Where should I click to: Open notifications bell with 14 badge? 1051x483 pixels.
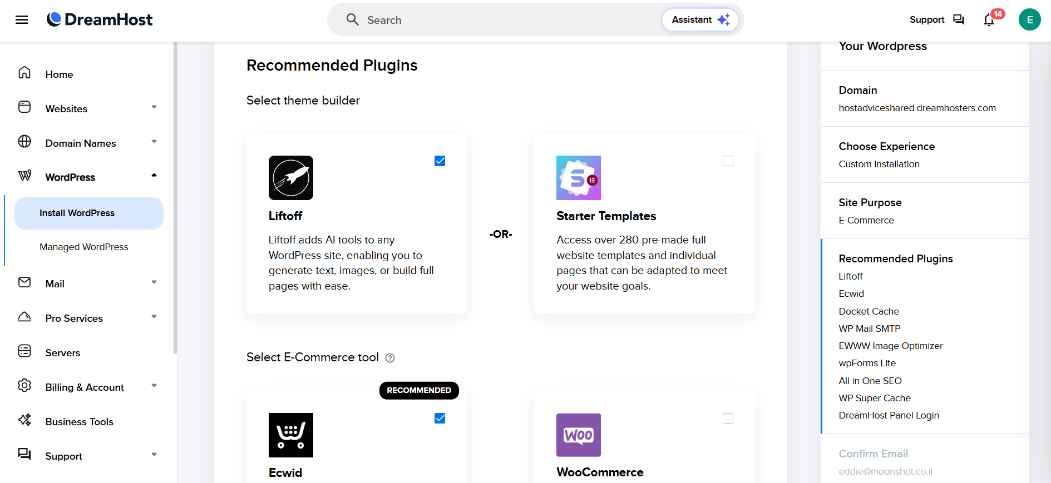989,20
